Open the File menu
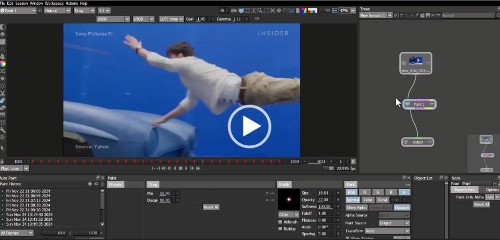This screenshot has width=500, height=240. (x=2, y=3)
